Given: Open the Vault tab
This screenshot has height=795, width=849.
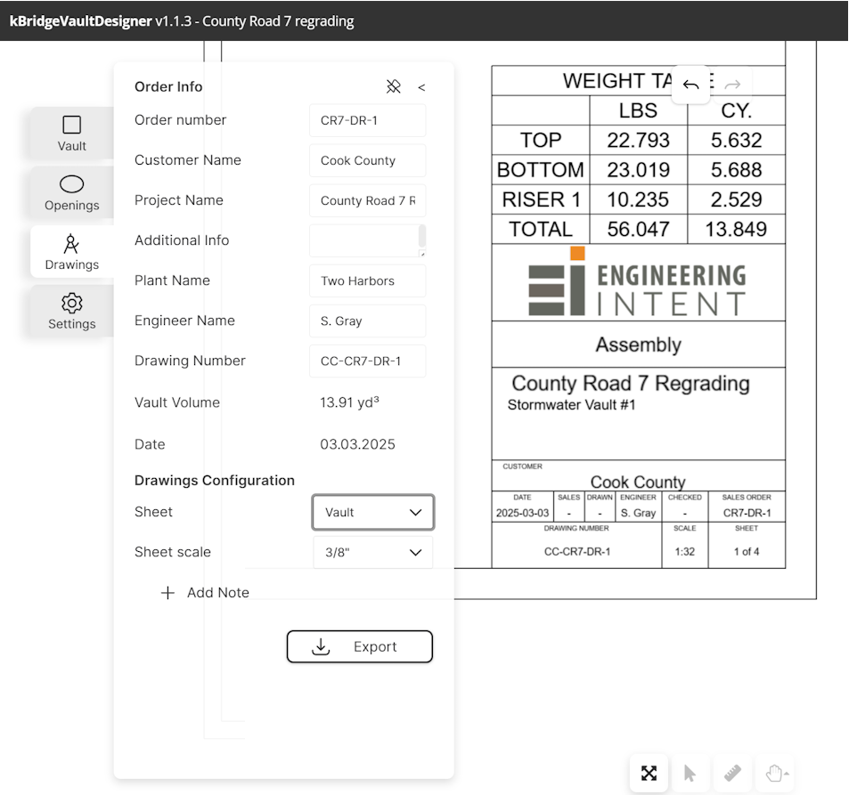Looking at the screenshot, I should 72,133.
